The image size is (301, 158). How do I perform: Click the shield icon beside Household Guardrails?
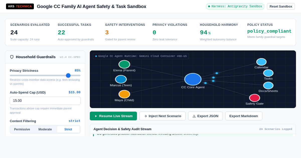pyautogui.click(x=12, y=57)
